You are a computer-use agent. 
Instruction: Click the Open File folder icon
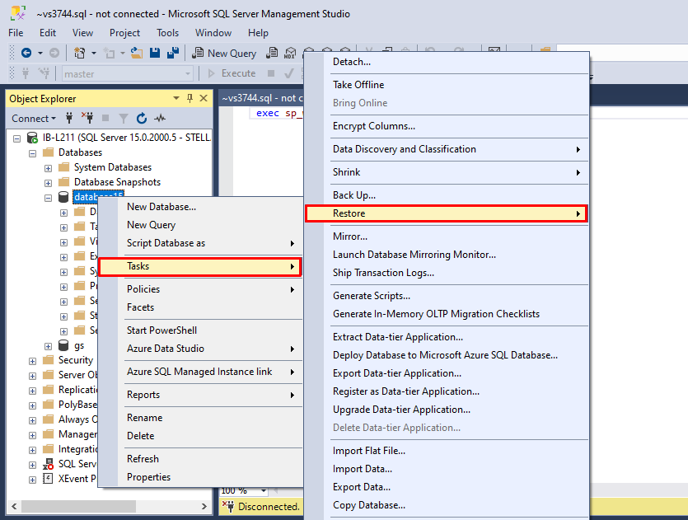137,53
